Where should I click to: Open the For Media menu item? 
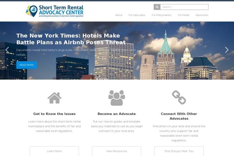(183, 15)
